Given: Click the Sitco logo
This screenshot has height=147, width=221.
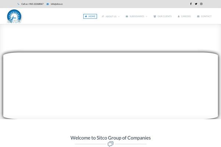Looking at the screenshot, I should point(14,16).
